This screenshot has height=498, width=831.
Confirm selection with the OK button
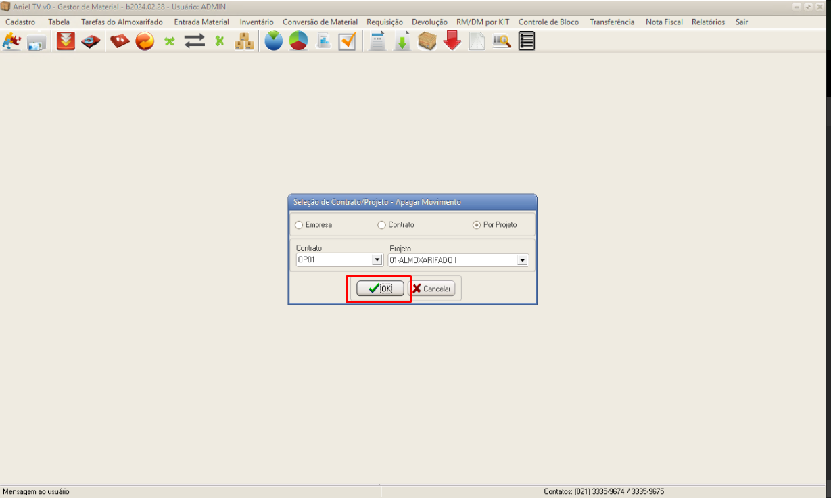tap(380, 289)
